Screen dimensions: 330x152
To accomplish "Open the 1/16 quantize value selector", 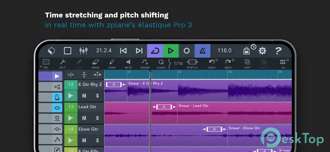I will click(178, 63).
